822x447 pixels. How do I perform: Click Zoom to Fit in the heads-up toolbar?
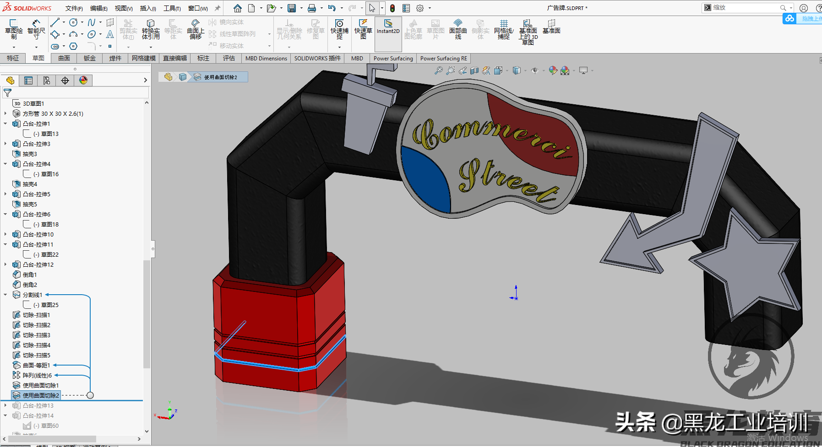440,70
